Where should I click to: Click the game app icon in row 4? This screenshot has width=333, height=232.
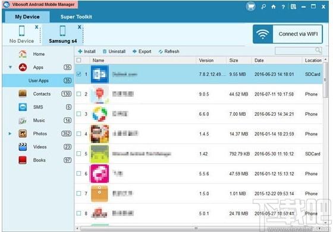click(100, 134)
